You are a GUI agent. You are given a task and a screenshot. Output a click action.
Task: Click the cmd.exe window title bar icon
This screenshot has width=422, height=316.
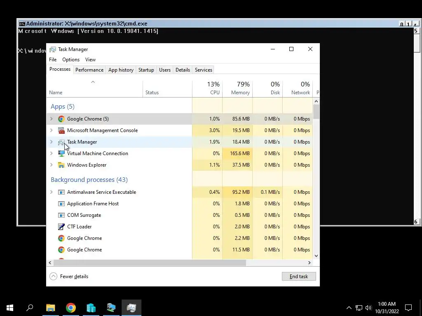pyautogui.click(x=22, y=23)
